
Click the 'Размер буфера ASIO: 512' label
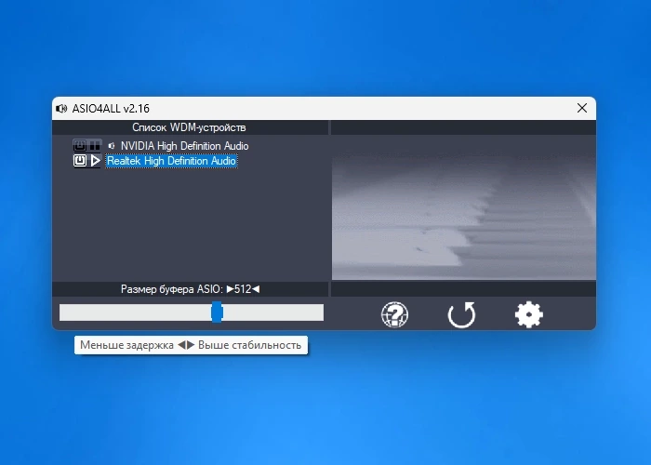(x=190, y=289)
